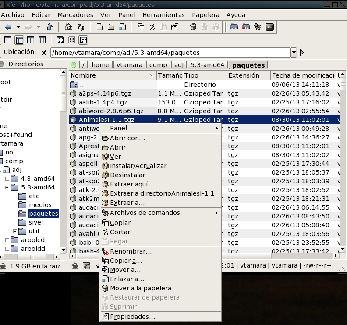Select Propiedades... in context menu
347x325 pixels.
161,317
